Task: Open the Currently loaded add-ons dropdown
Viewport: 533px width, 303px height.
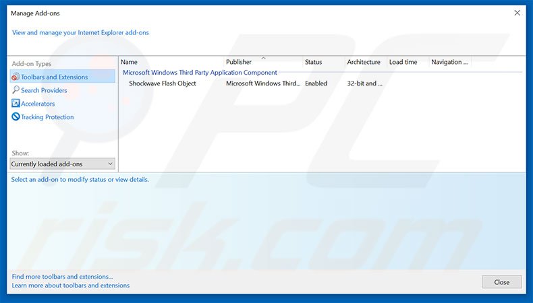Action: pos(62,164)
